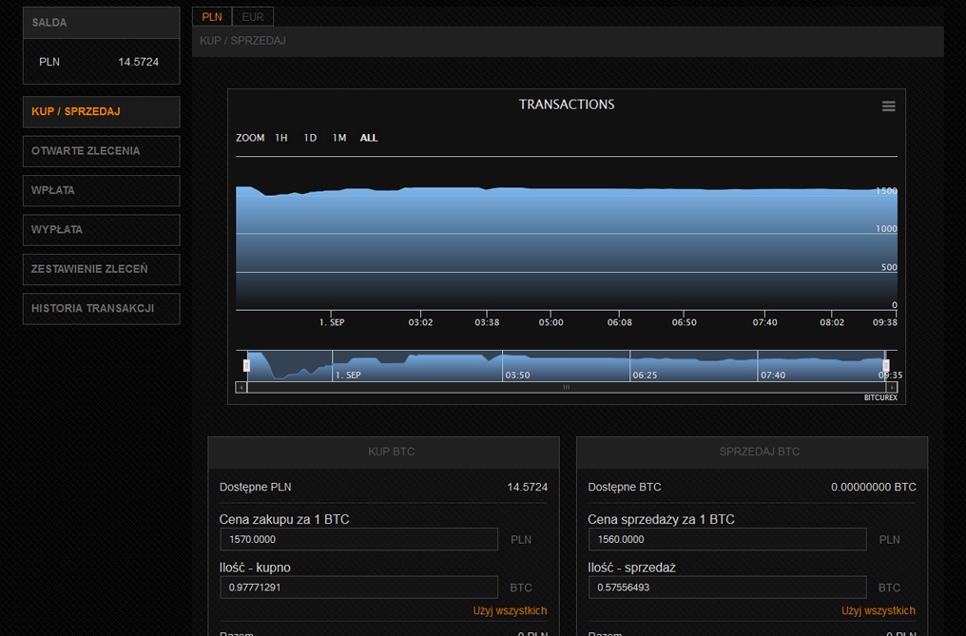
Task: Open the chart context menu via hamburger icon
Action: click(888, 106)
